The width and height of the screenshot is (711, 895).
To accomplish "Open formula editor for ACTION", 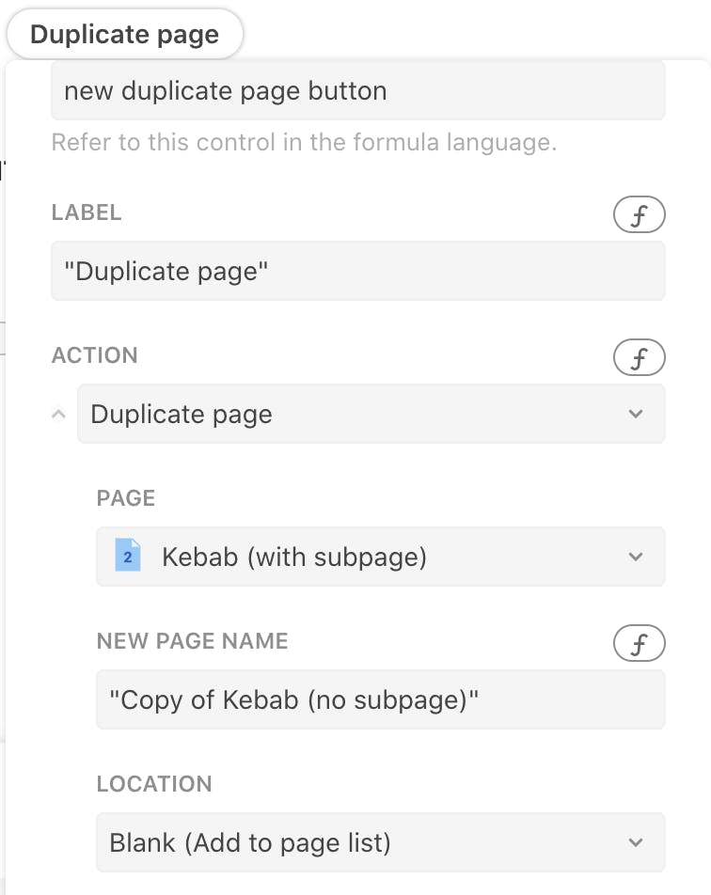I will tap(639, 357).
